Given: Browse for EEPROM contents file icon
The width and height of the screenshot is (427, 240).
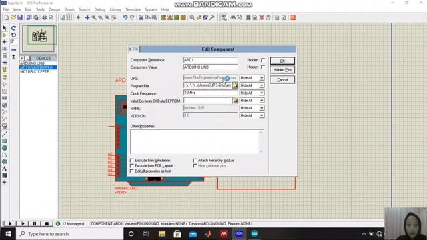Looking at the screenshot, I should point(235,101).
